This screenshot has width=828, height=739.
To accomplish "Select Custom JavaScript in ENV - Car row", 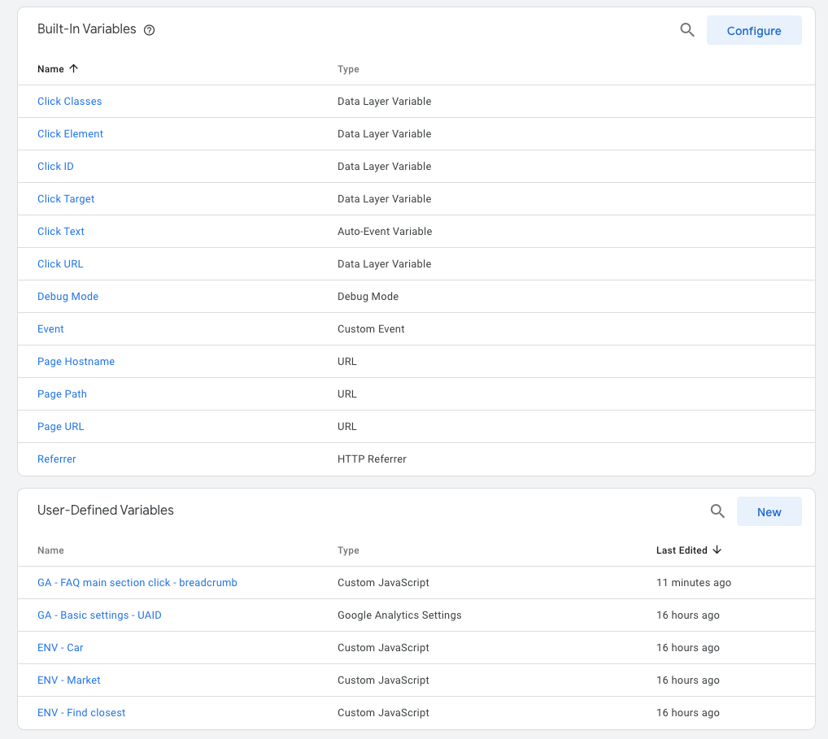I will 383,648.
